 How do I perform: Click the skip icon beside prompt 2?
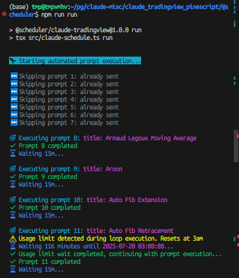click(14, 84)
